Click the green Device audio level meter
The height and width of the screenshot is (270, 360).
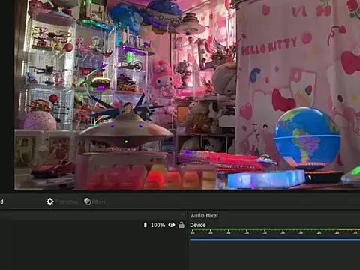click(274, 229)
